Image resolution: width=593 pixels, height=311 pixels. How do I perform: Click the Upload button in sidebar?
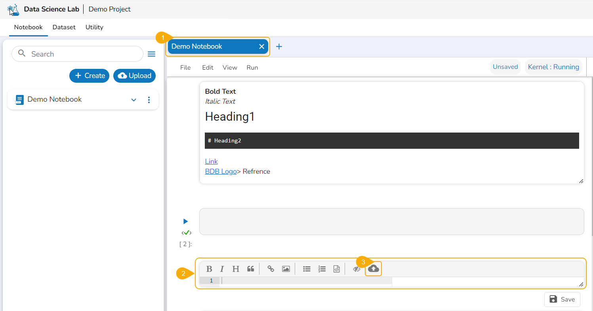134,76
